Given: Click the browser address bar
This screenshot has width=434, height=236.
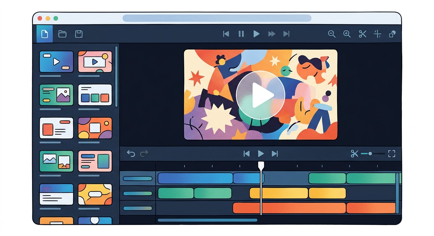Looking at the screenshot, I should click(217, 18).
